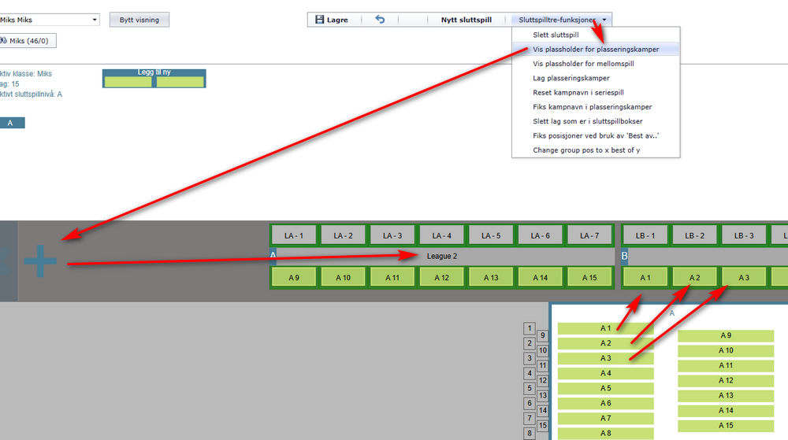Screen dimensions: 788x440
Task: Click the number 9 position box
Action: [542, 335]
